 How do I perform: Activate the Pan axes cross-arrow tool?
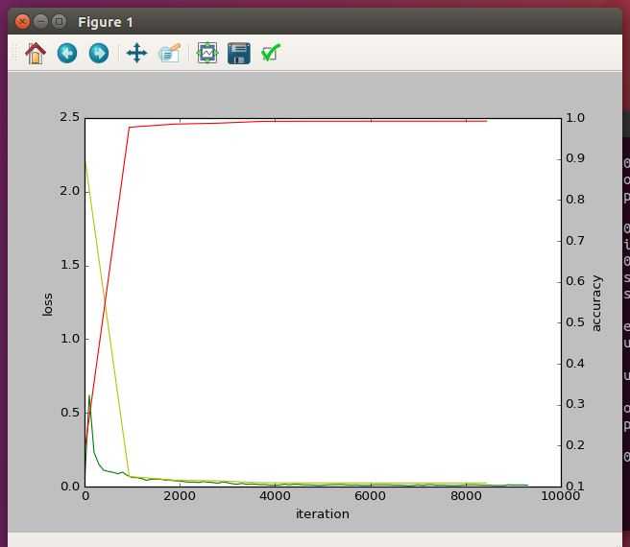tap(136, 53)
